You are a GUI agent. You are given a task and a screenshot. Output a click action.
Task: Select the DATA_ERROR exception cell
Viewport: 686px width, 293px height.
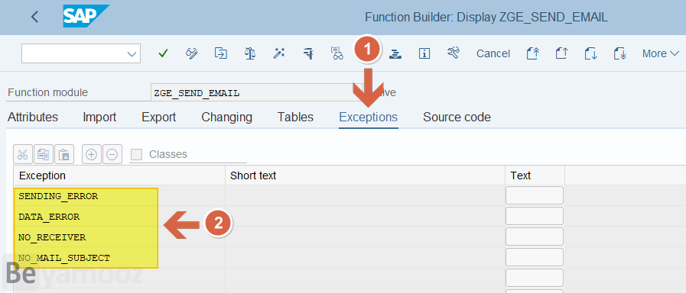tap(119, 216)
